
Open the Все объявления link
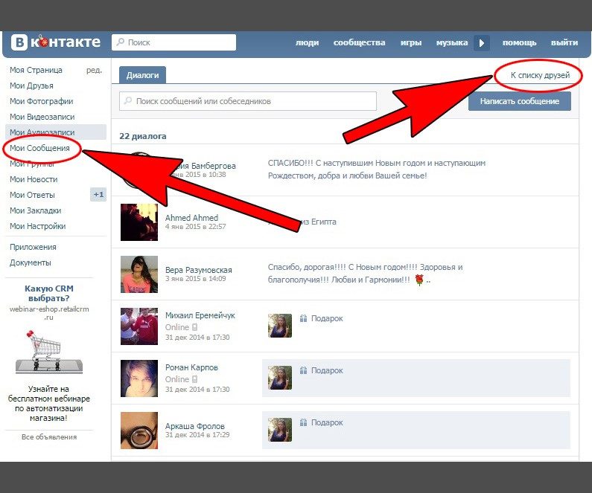coord(49,436)
